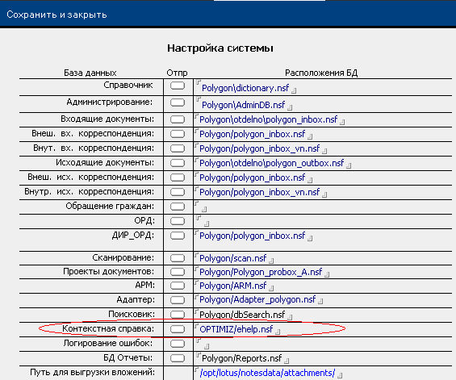Click the Отпр button in ОРД row
The width and height of the screenshot is (456, 380).
(x=178, y=221)
